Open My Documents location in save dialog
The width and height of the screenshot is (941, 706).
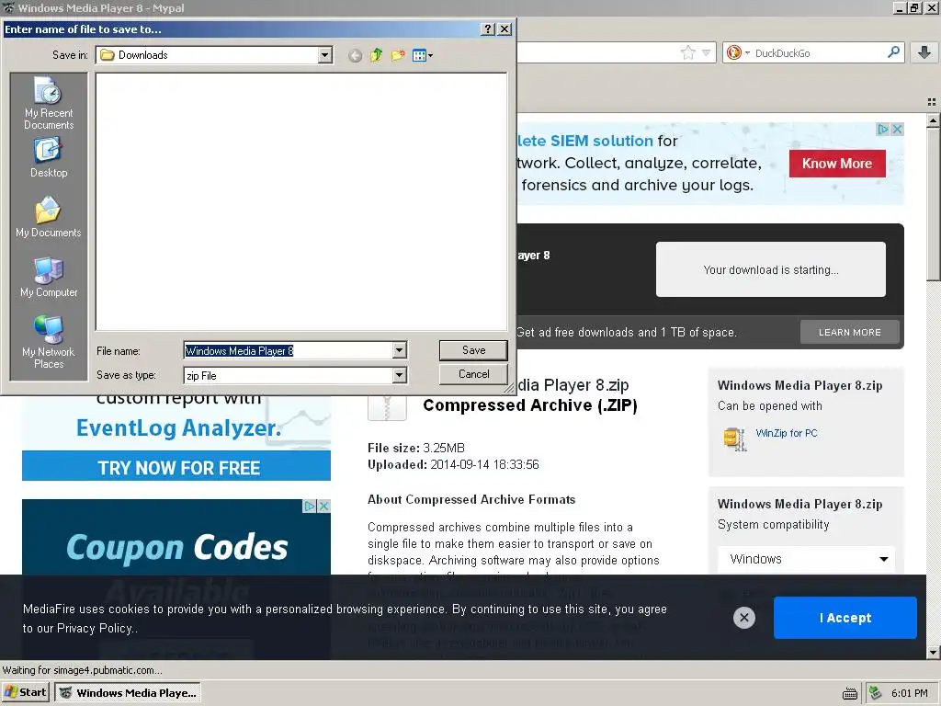click(x=49, y=217)
